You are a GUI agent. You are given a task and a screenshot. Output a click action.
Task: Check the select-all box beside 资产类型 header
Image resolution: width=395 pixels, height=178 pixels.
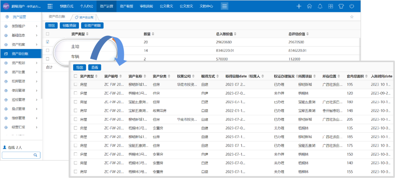pyautogui.click(x=48, y=34)
